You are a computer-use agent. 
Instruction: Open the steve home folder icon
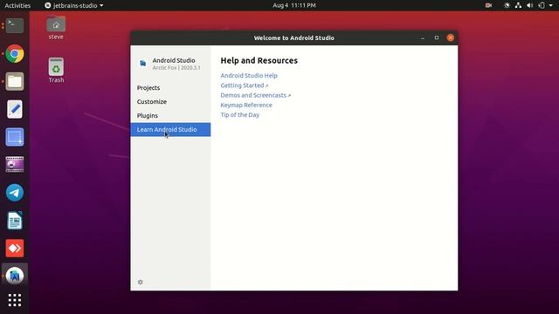coord(56,28)
